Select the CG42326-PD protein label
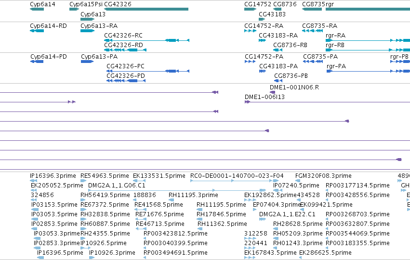The width and height of the screenshot is (410, 260). pos(126,75)
